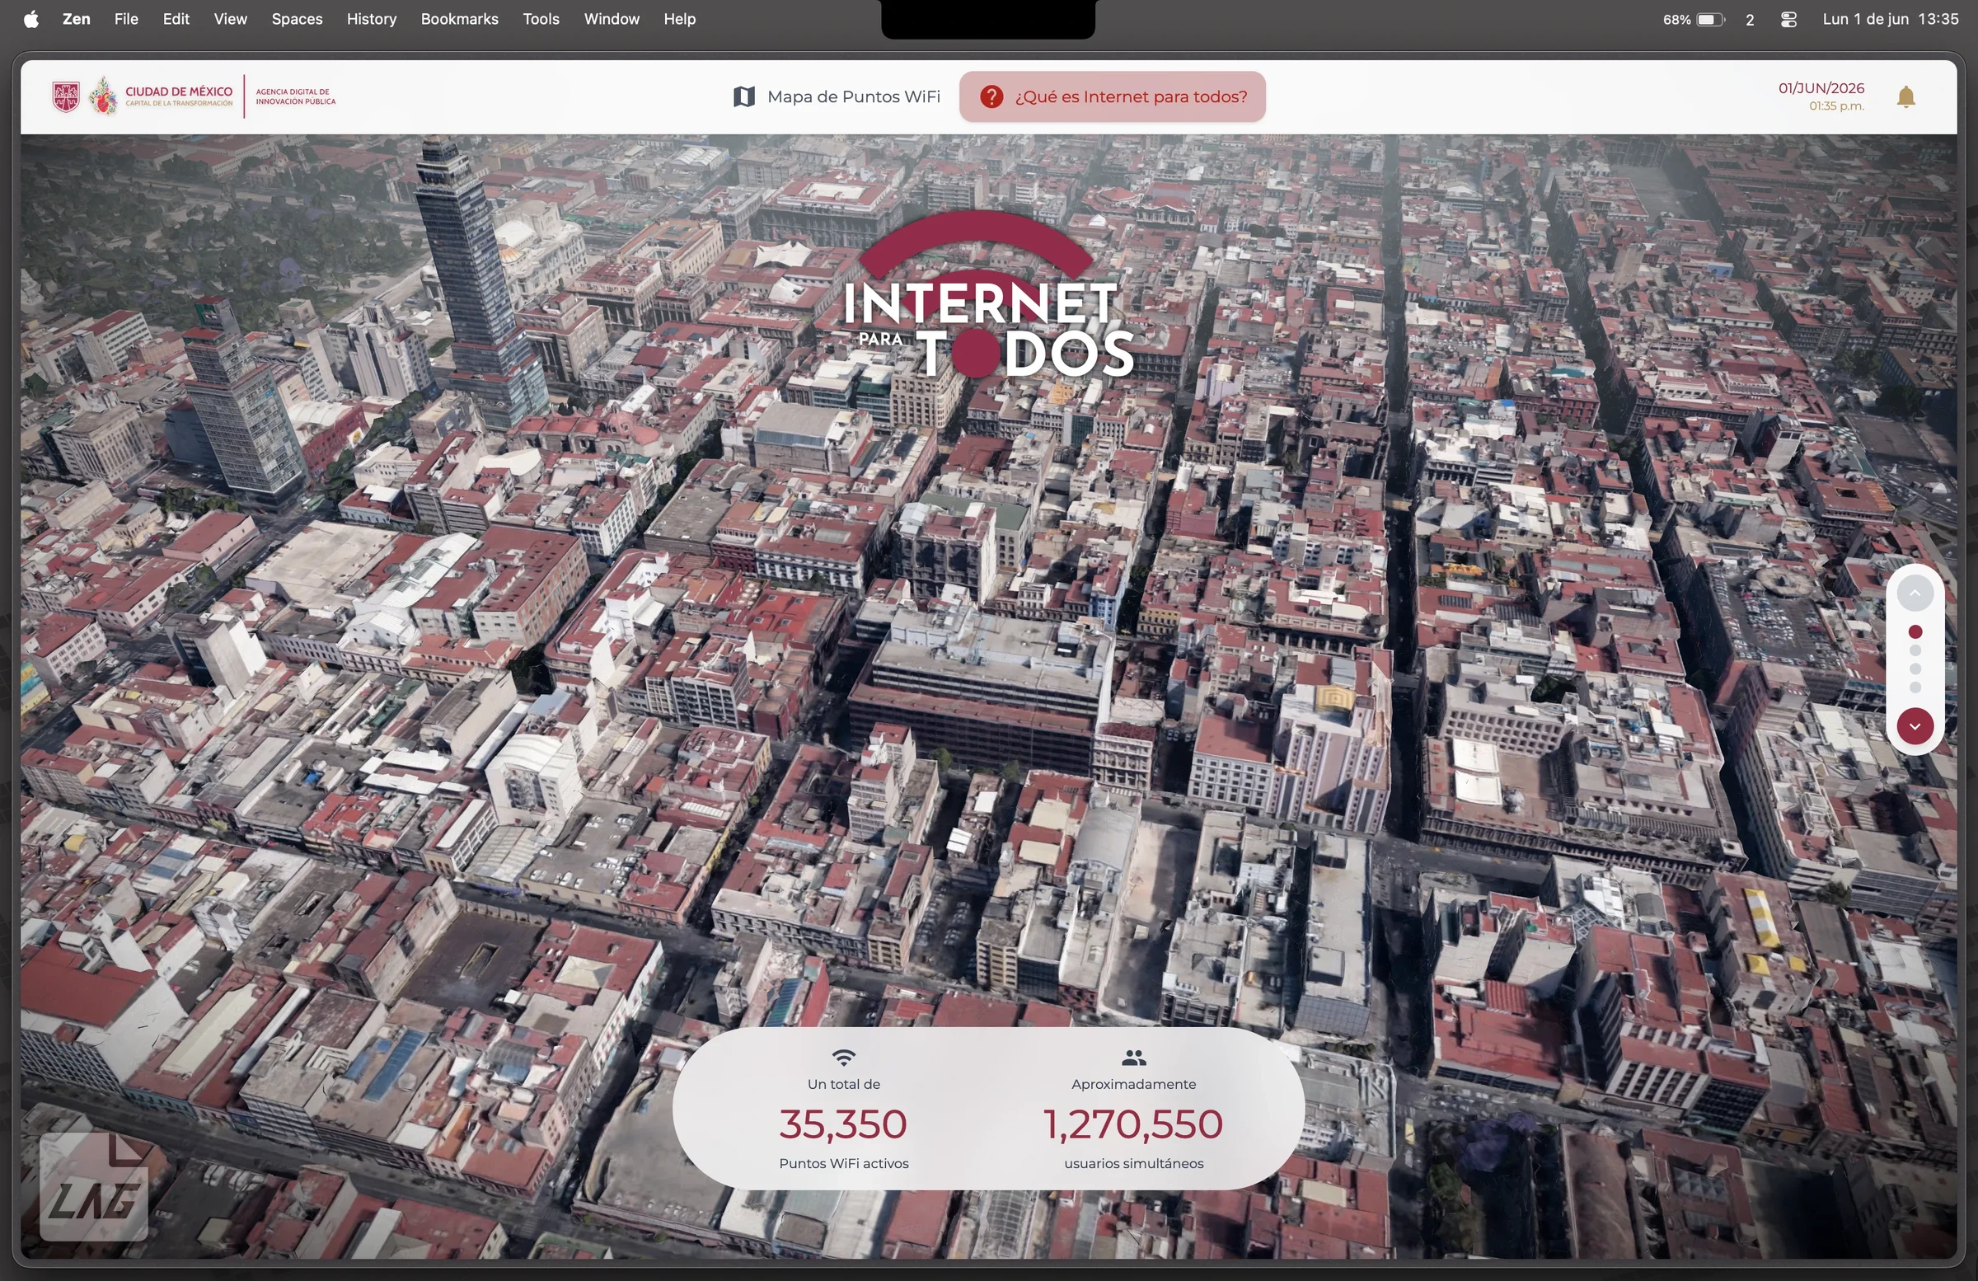Open the Spaces menu

click(297, 19)
